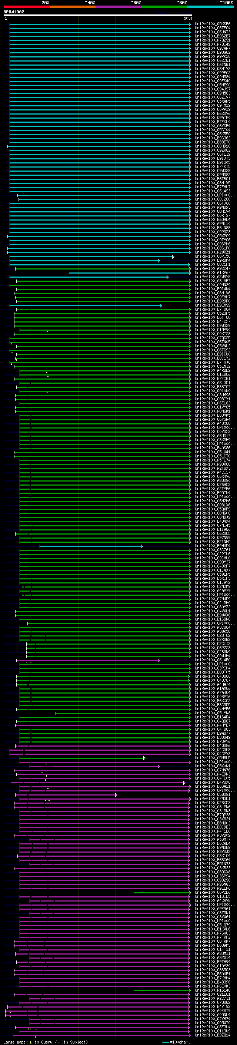Click the UniRef100_B9ZQ14 hit label
Image resolution: width=237 pixels, height=1045 pixels.
pyautogui.click(x=213, y=1035)
